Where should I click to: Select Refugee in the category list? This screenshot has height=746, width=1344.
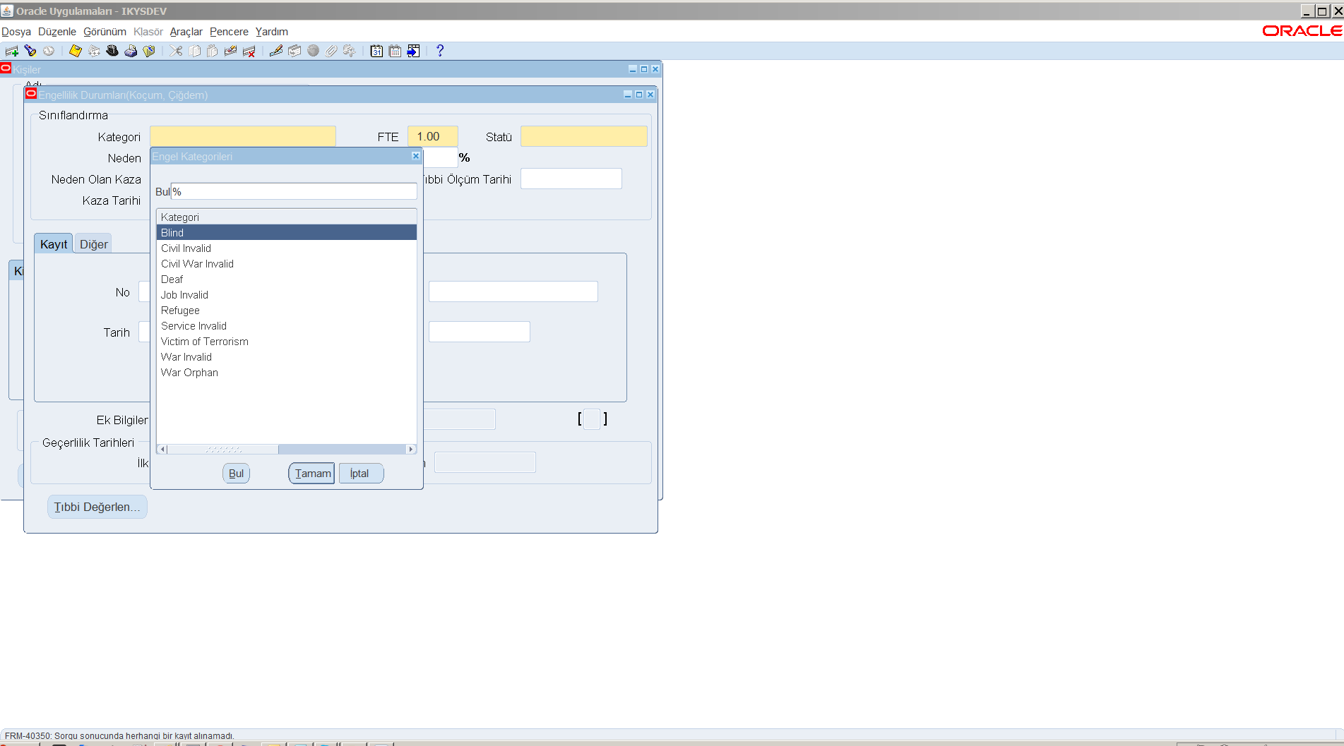click(x=180, y=311)
